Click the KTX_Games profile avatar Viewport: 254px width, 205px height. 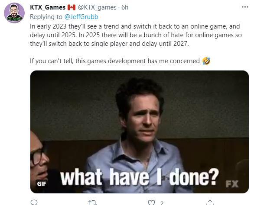point(14,13)
